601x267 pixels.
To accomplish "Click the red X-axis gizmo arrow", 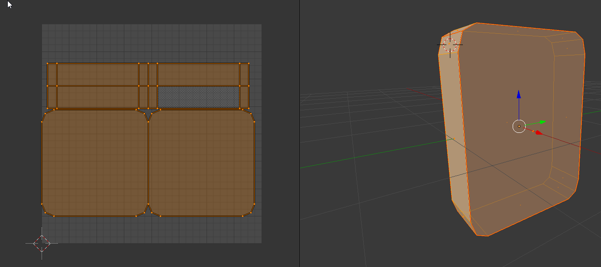I will pyautogui.click(x=538, y=132).
